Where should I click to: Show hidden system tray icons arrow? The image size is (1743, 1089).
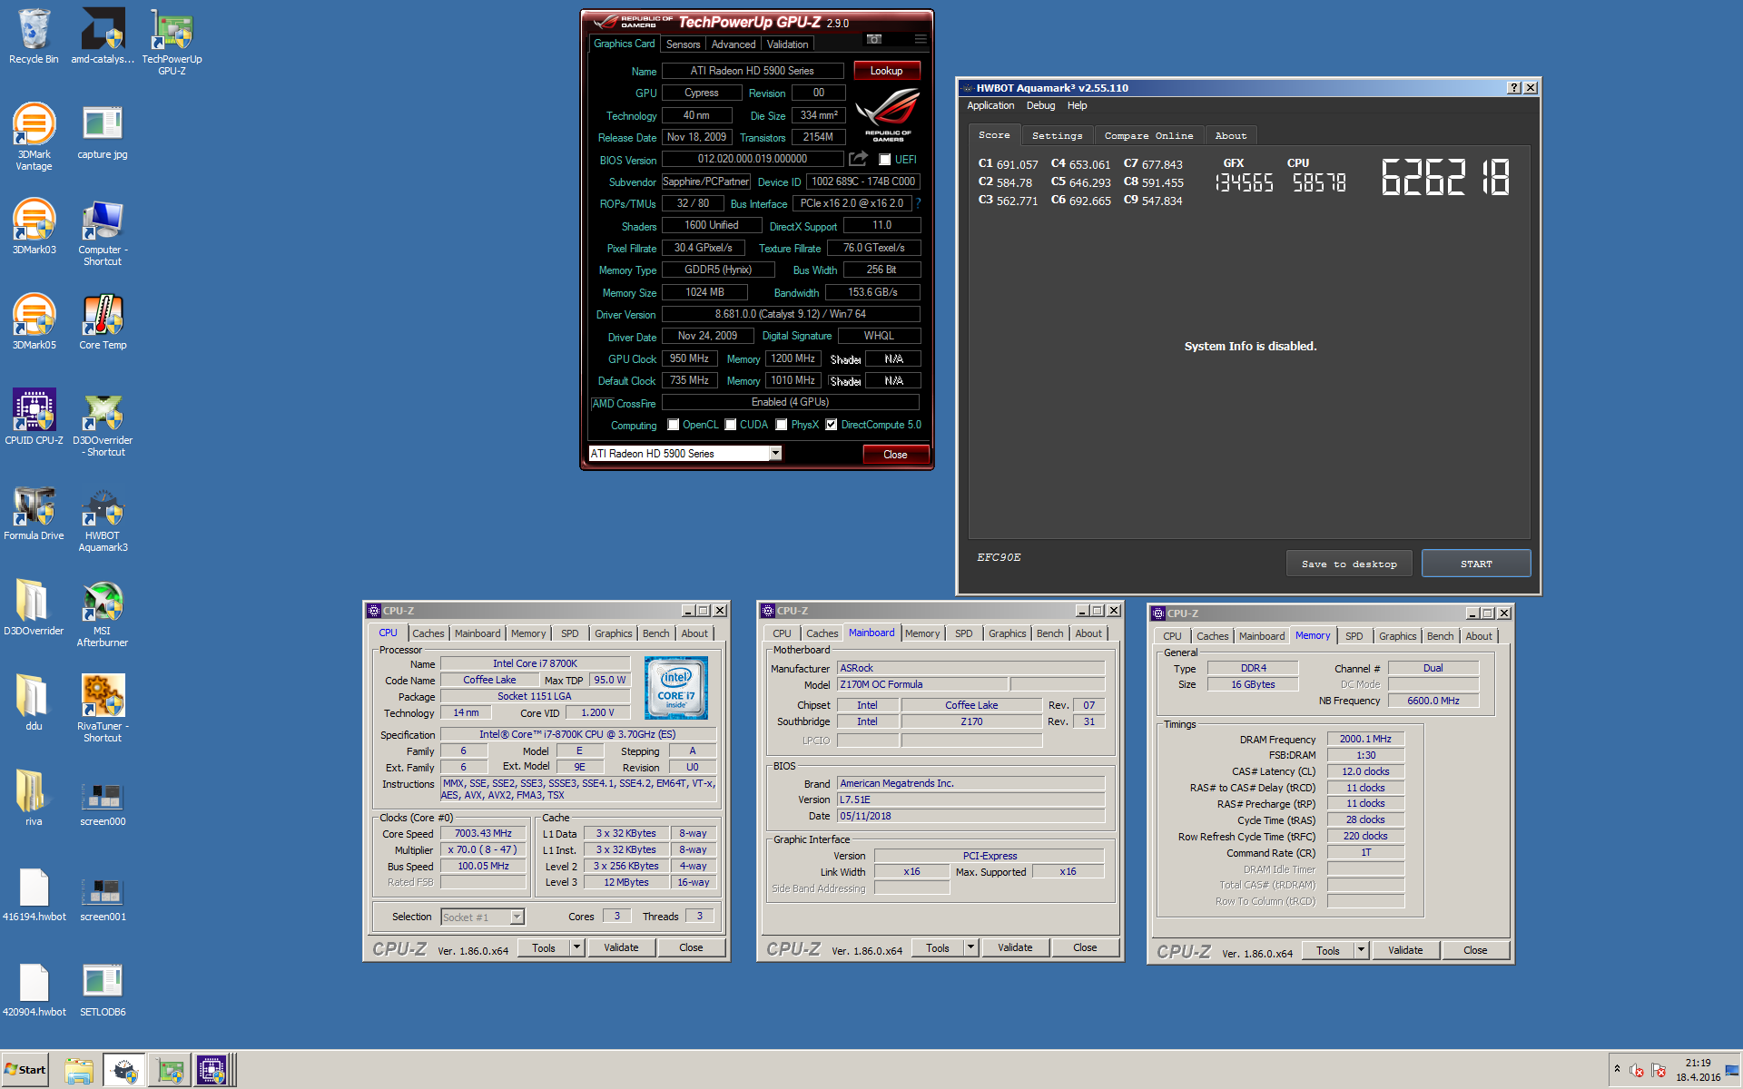click(1617, 1069)
